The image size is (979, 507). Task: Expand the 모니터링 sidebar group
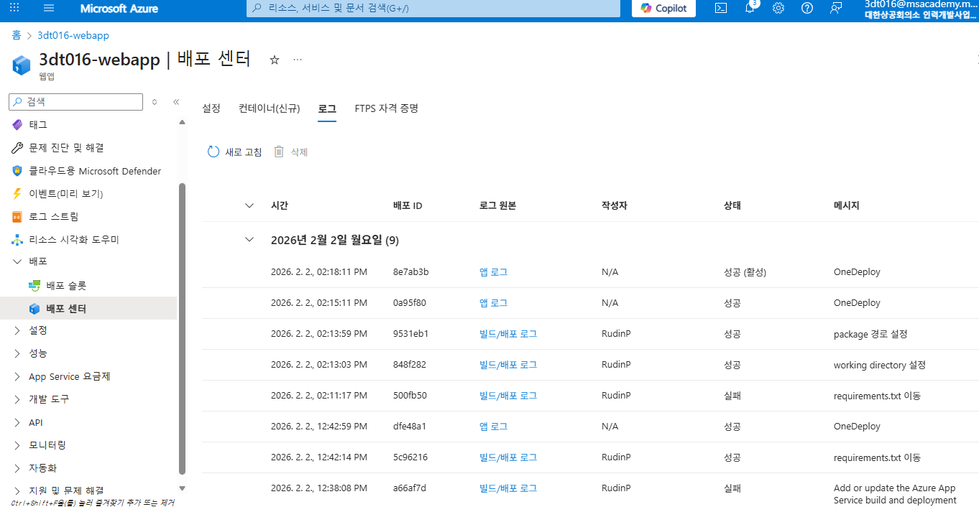(17, 445)
